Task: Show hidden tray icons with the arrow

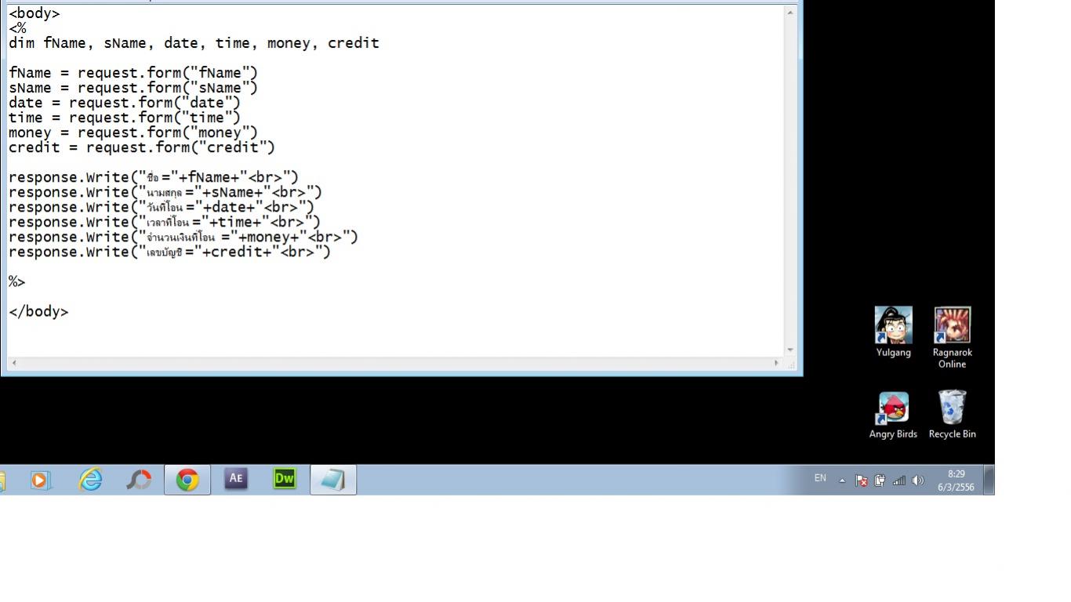Action: [x=842, y=481]
